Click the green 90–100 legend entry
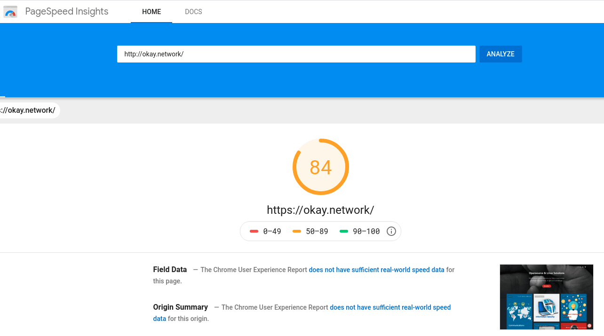 tap(359, 231)
